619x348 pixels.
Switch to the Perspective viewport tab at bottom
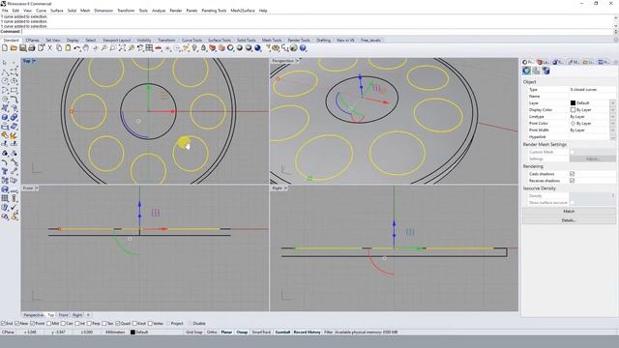tap(34, 315)
